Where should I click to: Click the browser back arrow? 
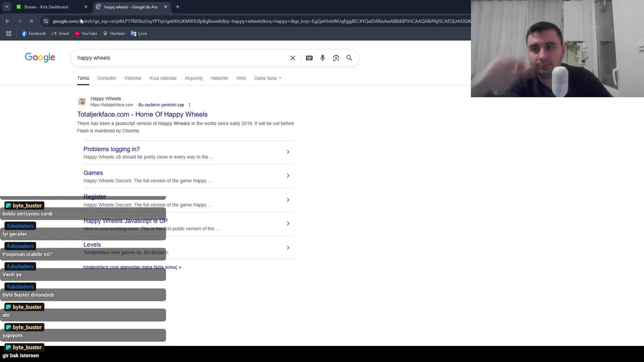(x=7, y=21)
